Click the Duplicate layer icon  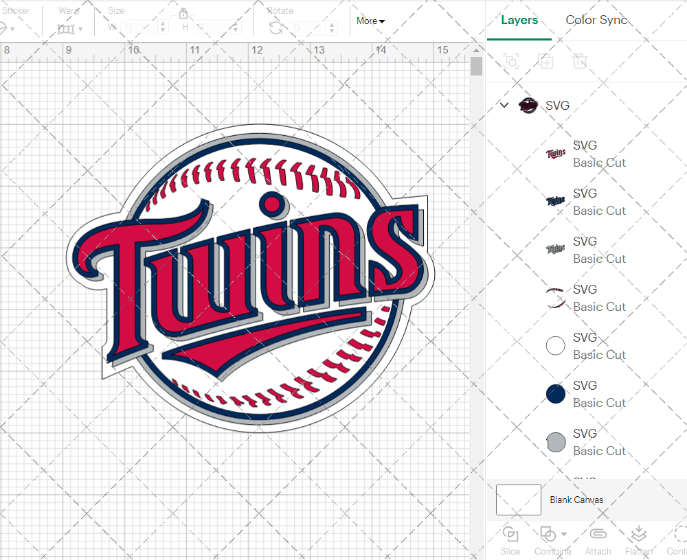coord(545,61)
